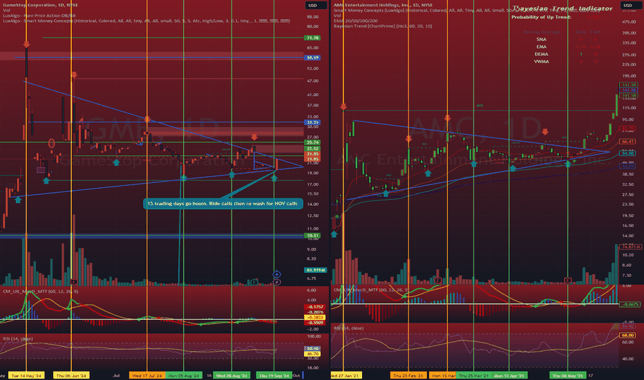644x380 pixels.
Task: Select RSI (14, close) legend on GameStop pane
Action: (18, 339)
